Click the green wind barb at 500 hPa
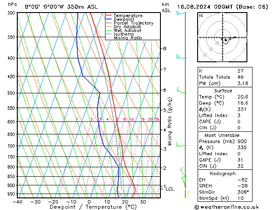Image resolution: width=272 pixels, height=210 pixels. point(182,91)
